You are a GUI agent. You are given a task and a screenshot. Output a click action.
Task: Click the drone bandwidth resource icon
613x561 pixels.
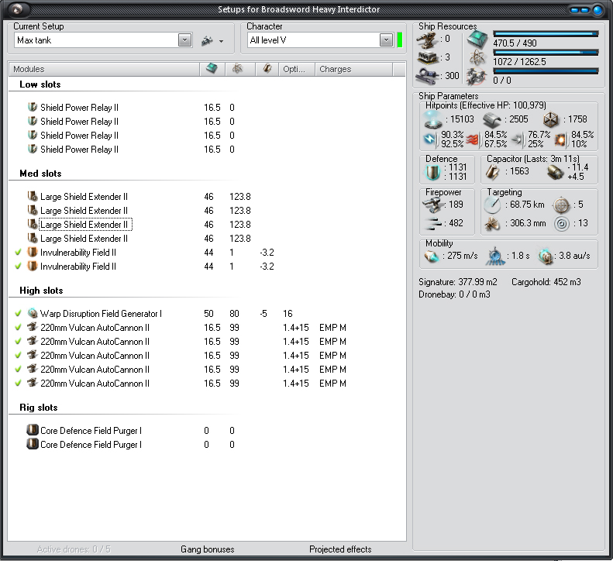click(x=476, y=77)
